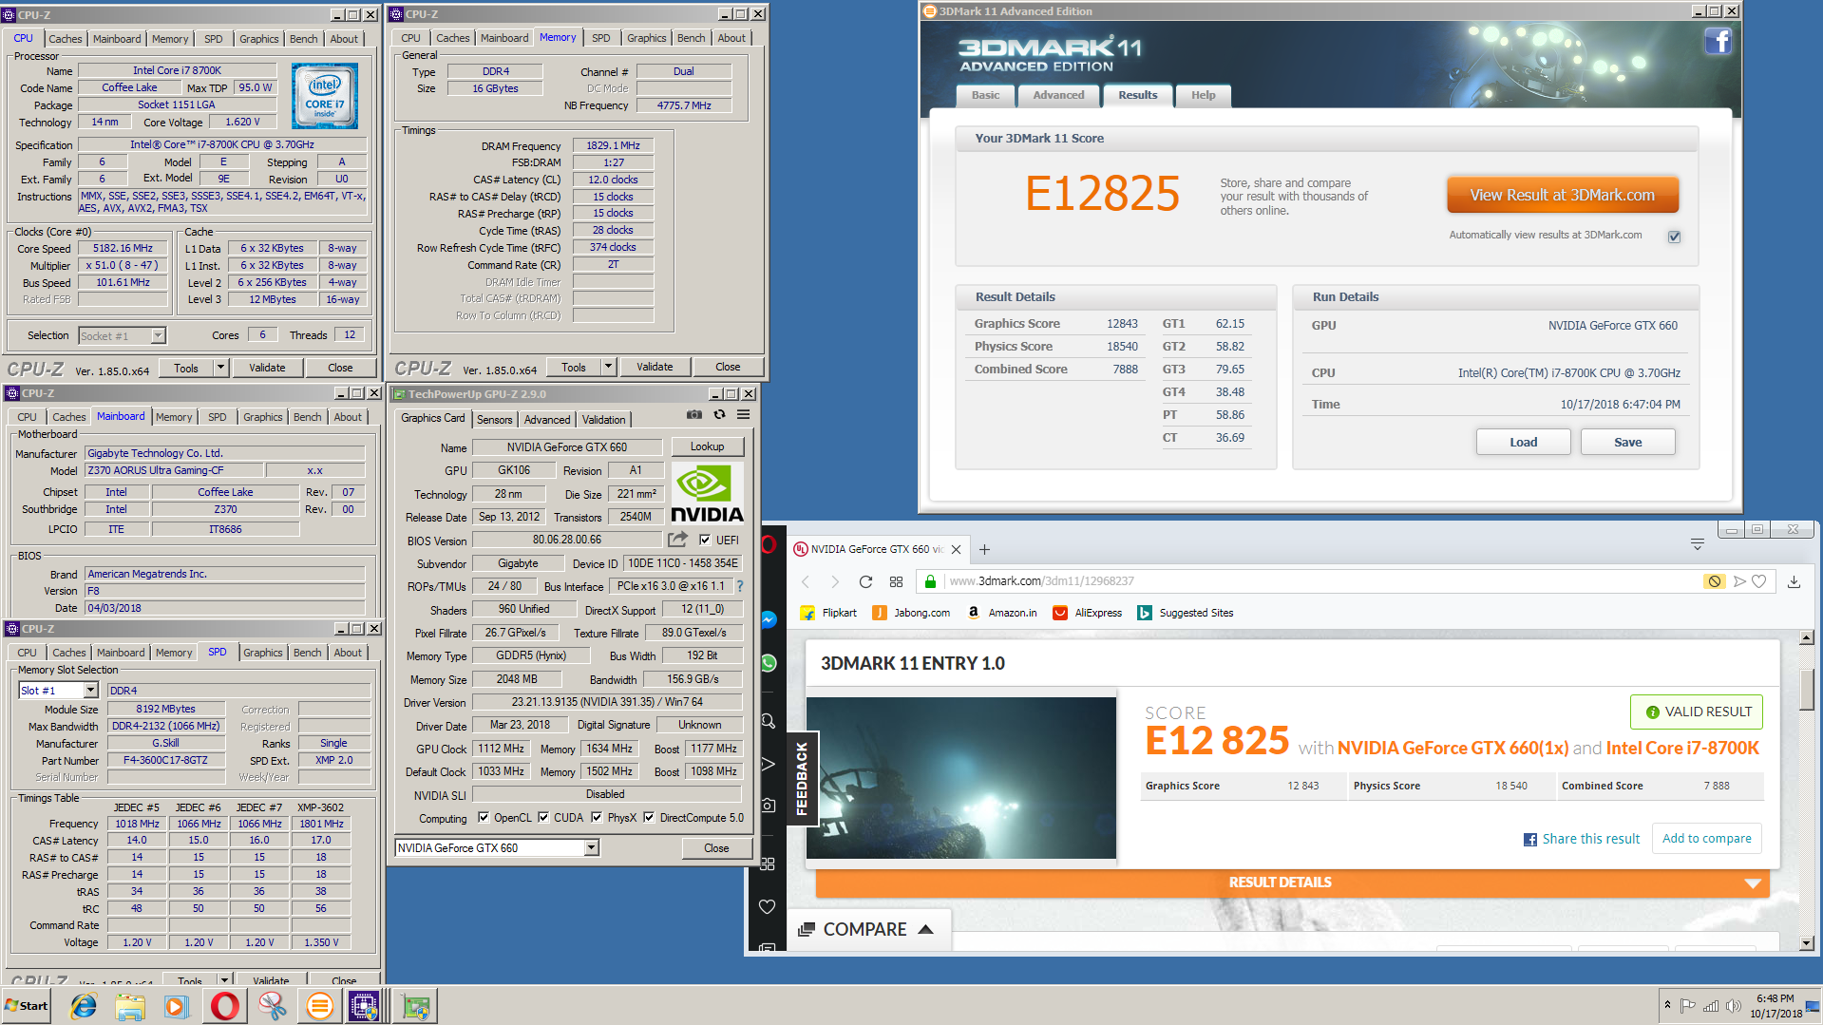Toggle the OpenCL checkbox in GPU-Z

[484, 817]
